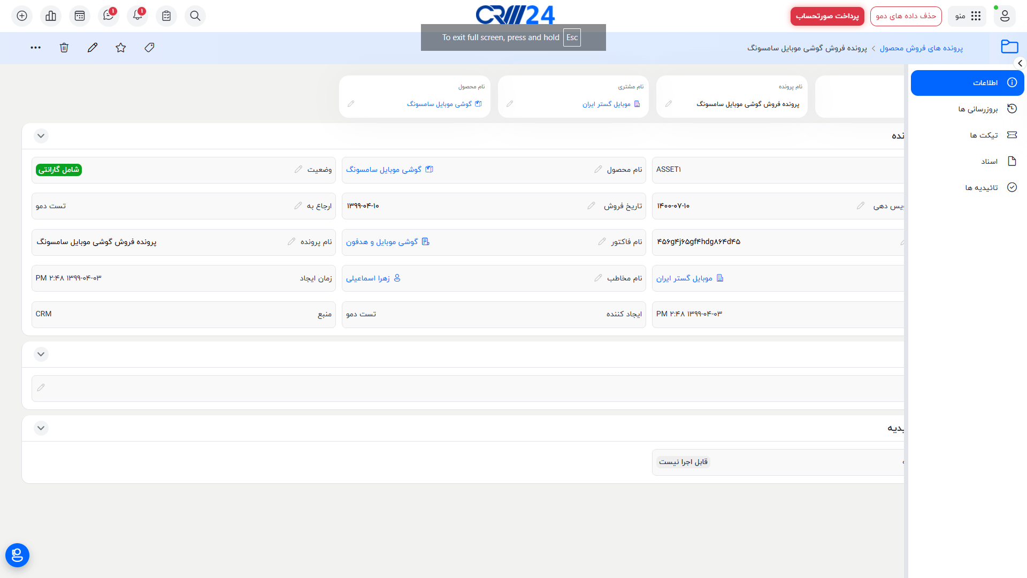Open the bar chart reports icon
The width and height of the screenshot is (1027, 578).
tap(51, 16)
